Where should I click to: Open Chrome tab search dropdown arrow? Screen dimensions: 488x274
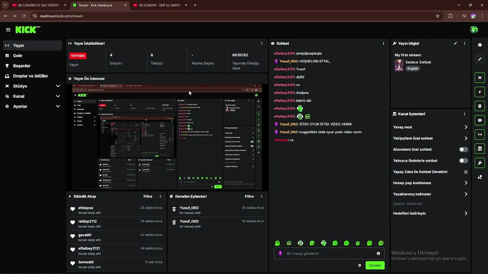[x=5, y=5]
